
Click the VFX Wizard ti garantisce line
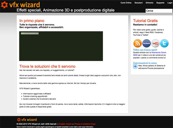pos(30,88)
